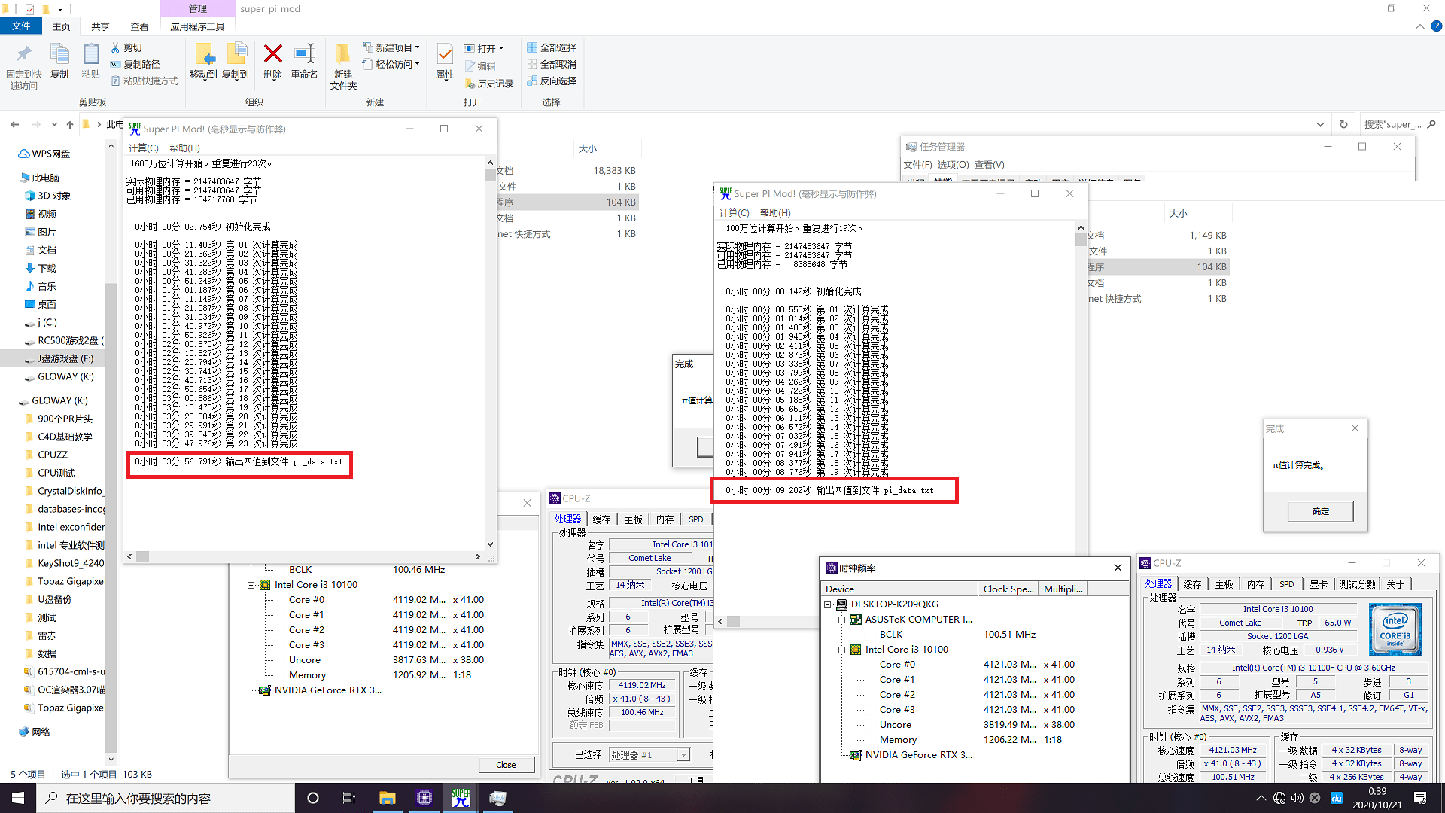Click the 移动到 folder icon
Image resolution: width=1445 pixels, height=813 pixels.
coord(204,55)
